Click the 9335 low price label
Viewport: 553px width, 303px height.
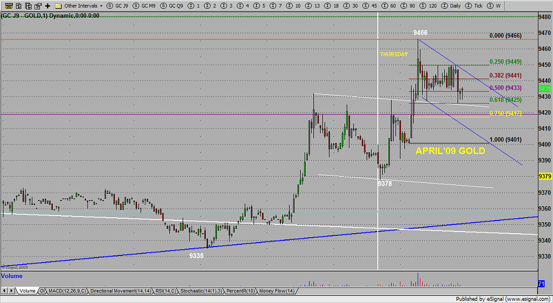[x=196, y=256]
